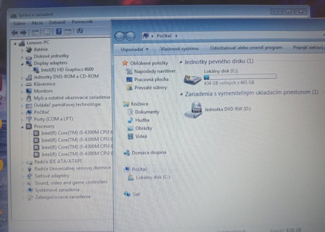
Task: Click the Lokálny disk (C:) usage bar
Action: (240, 77)
